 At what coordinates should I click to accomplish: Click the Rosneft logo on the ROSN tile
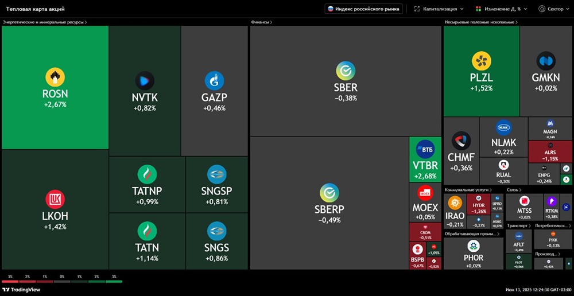tap(55, 77)
